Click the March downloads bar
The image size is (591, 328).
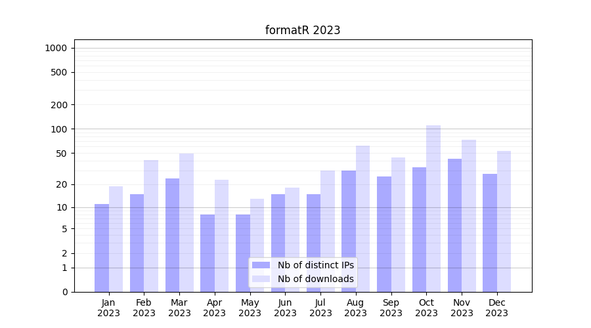[x=186, y=222]
